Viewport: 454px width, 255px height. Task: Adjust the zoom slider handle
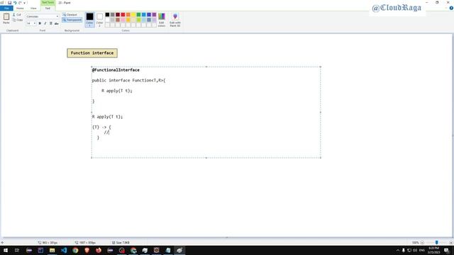(437, 242)
